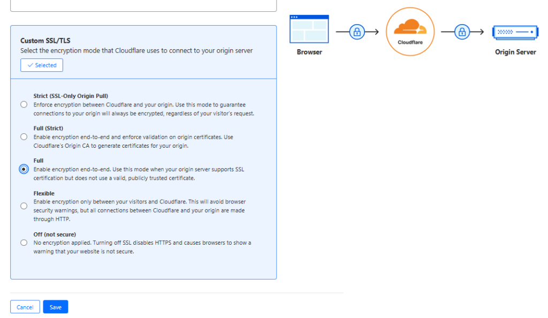This screenshot has width=548, height=318.
Task: Click the 'Custom SSL/TLS' heading text
Action: pyautogui.click(x=45, y=41)
